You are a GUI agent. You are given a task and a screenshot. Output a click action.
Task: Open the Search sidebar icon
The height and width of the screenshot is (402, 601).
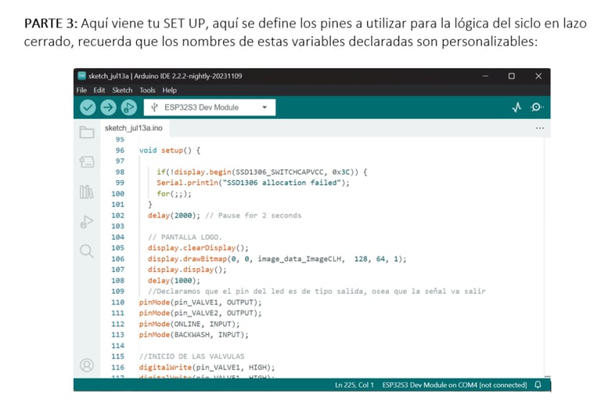(x=87, y=251)
